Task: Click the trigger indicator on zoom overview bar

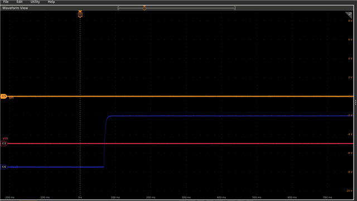Action: tap(144, 8)
